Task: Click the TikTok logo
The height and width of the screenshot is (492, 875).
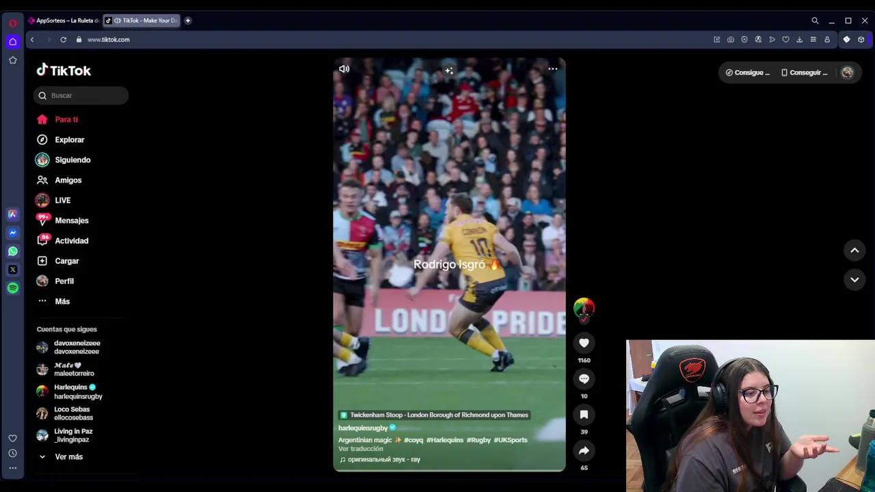Action: [64, 70]
